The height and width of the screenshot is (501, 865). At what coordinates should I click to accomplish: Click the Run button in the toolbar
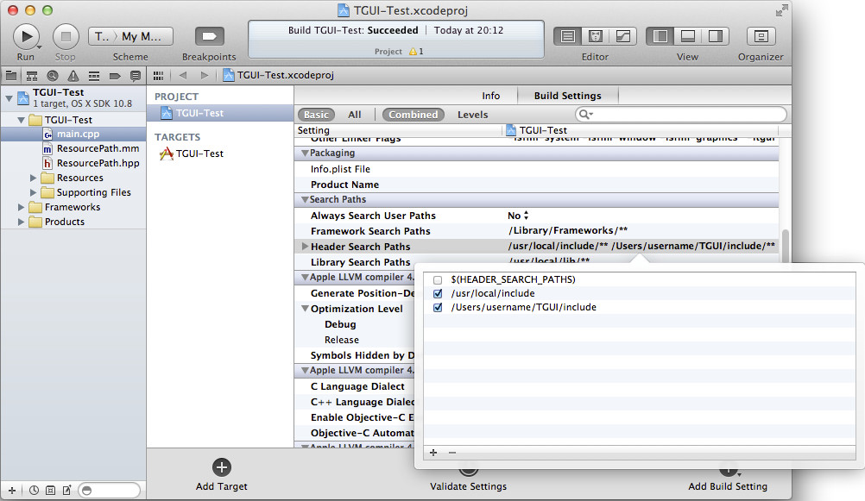[26, 37]
